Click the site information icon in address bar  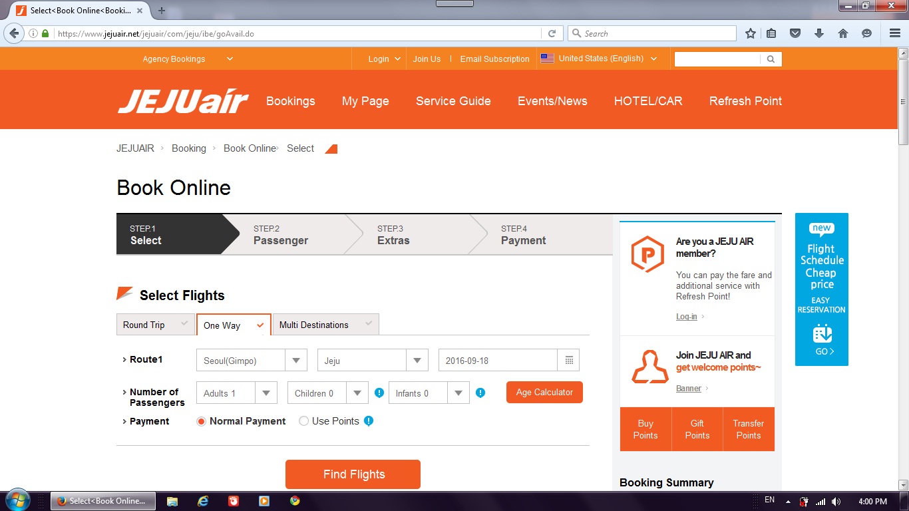tap(33, 33)
